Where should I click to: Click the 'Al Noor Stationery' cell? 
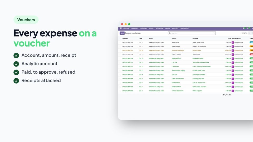point(178,91)
